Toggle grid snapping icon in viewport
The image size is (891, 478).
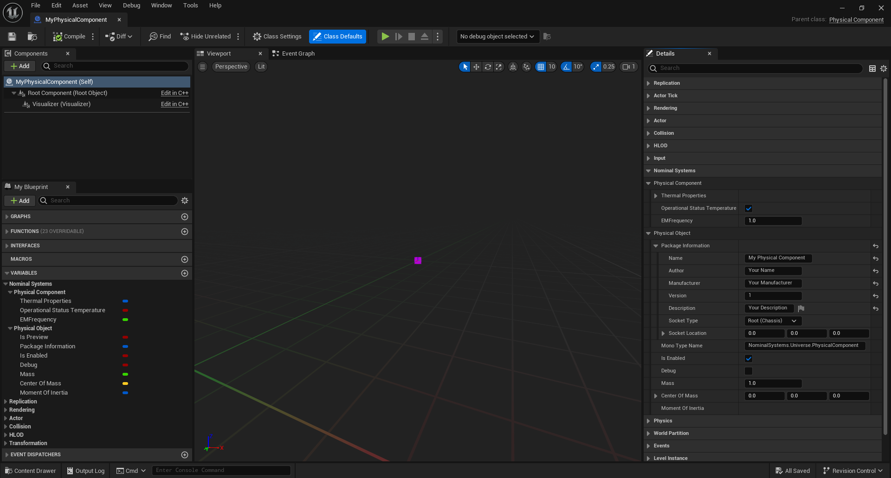click(x=541, y=67)
